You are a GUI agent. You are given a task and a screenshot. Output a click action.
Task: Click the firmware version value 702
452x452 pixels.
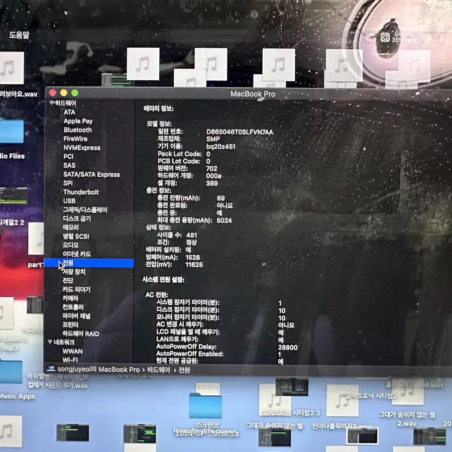point(211,168)
